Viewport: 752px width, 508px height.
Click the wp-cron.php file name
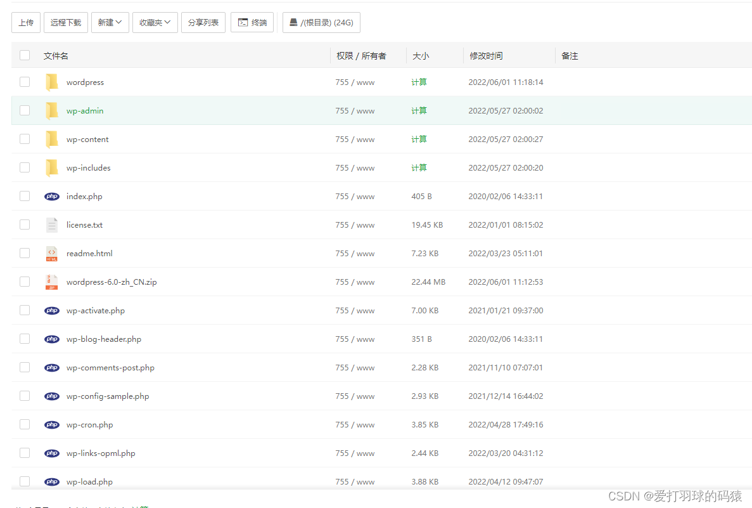90,424
